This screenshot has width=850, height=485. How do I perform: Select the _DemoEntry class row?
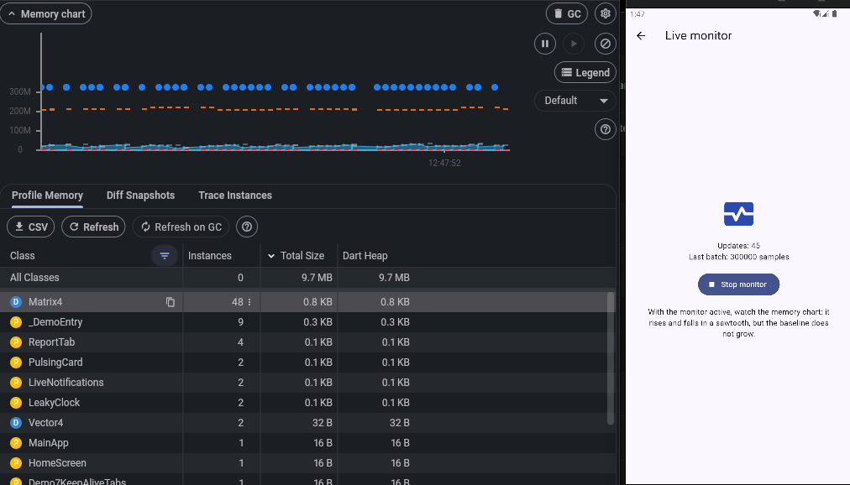point(303,322)
